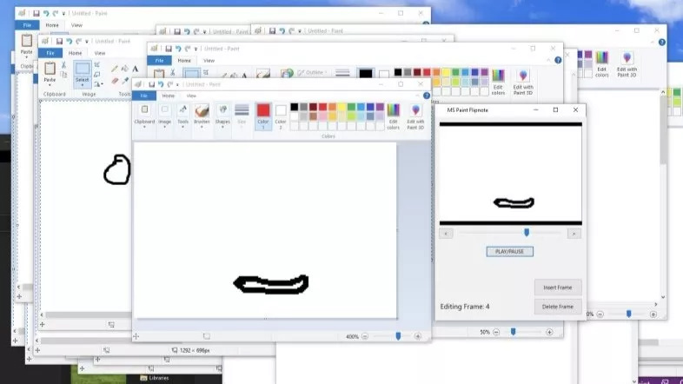Click Redo arrow in the 400% zoom Paint window
683x384 pixels.
(169, 84)
